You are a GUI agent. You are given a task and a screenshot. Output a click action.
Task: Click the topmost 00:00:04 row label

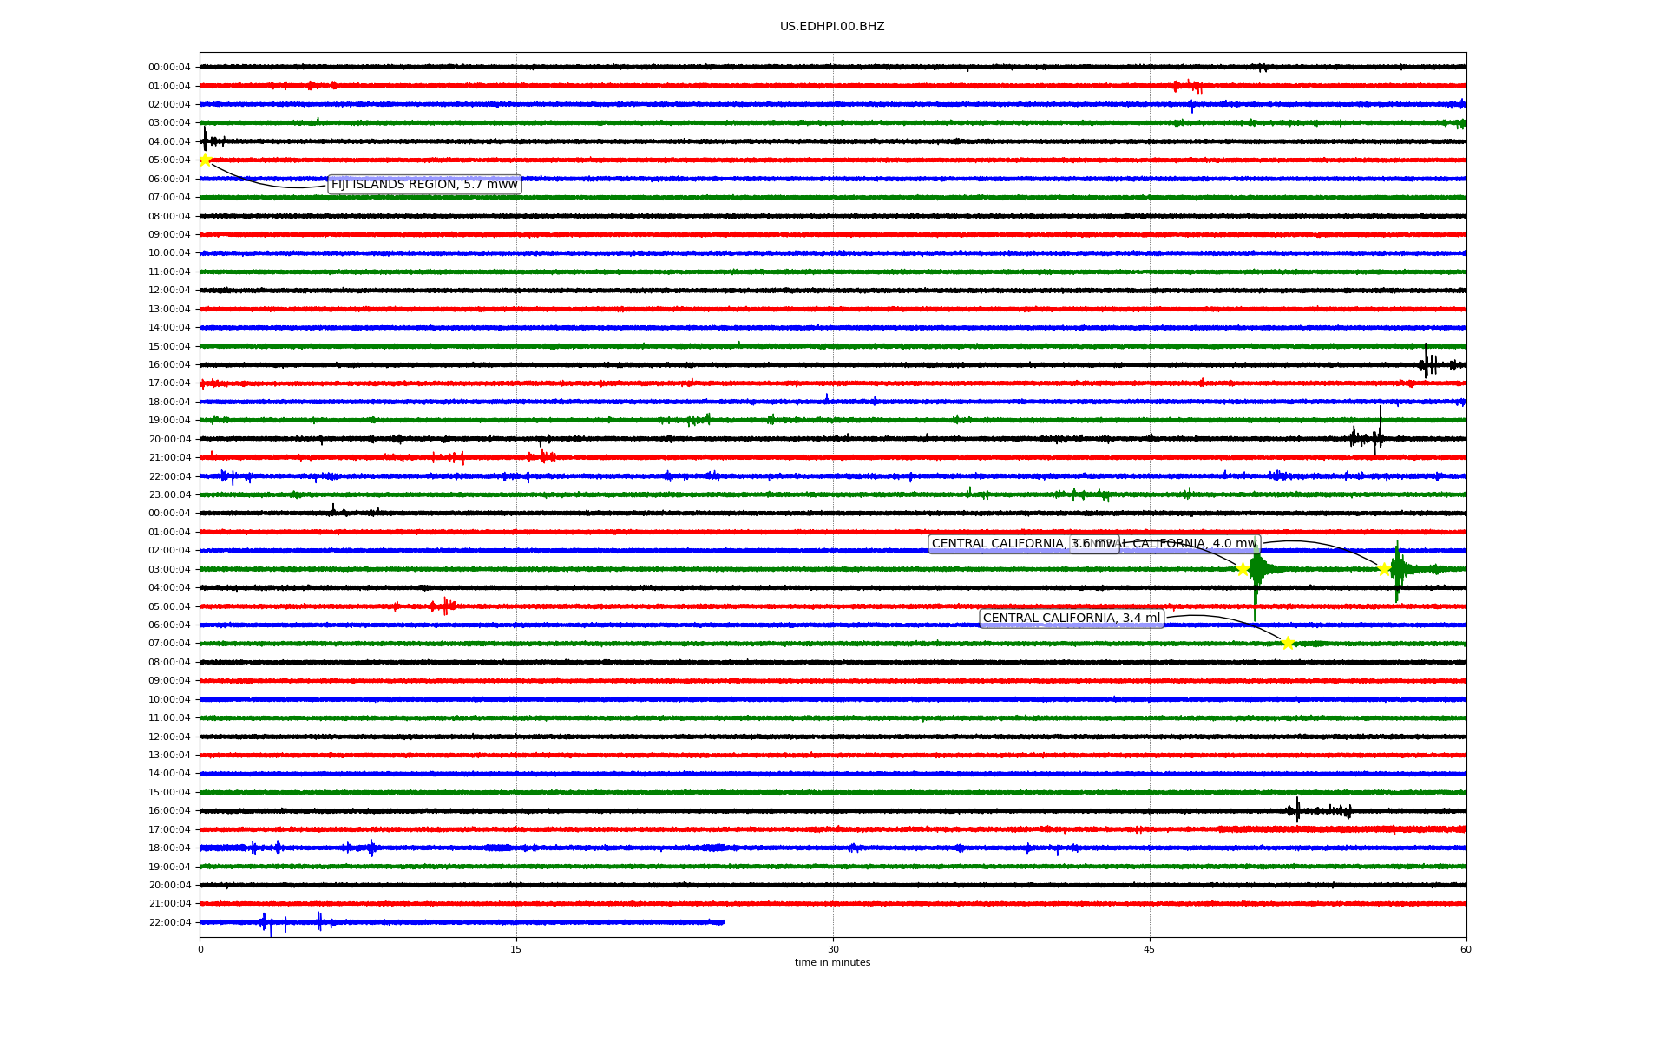pyautogui.click(x=169, y=67)
